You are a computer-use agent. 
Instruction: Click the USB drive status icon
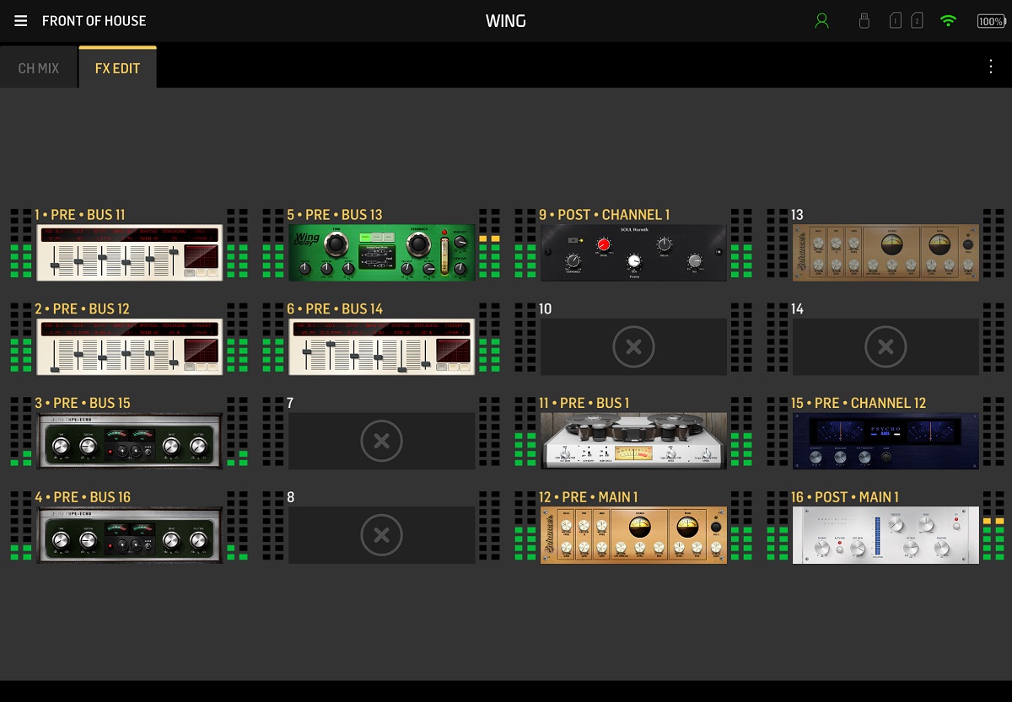pyautogui.click(x=864, y=21)
